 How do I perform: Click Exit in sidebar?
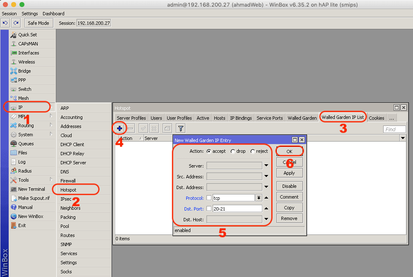pos(32,225)
